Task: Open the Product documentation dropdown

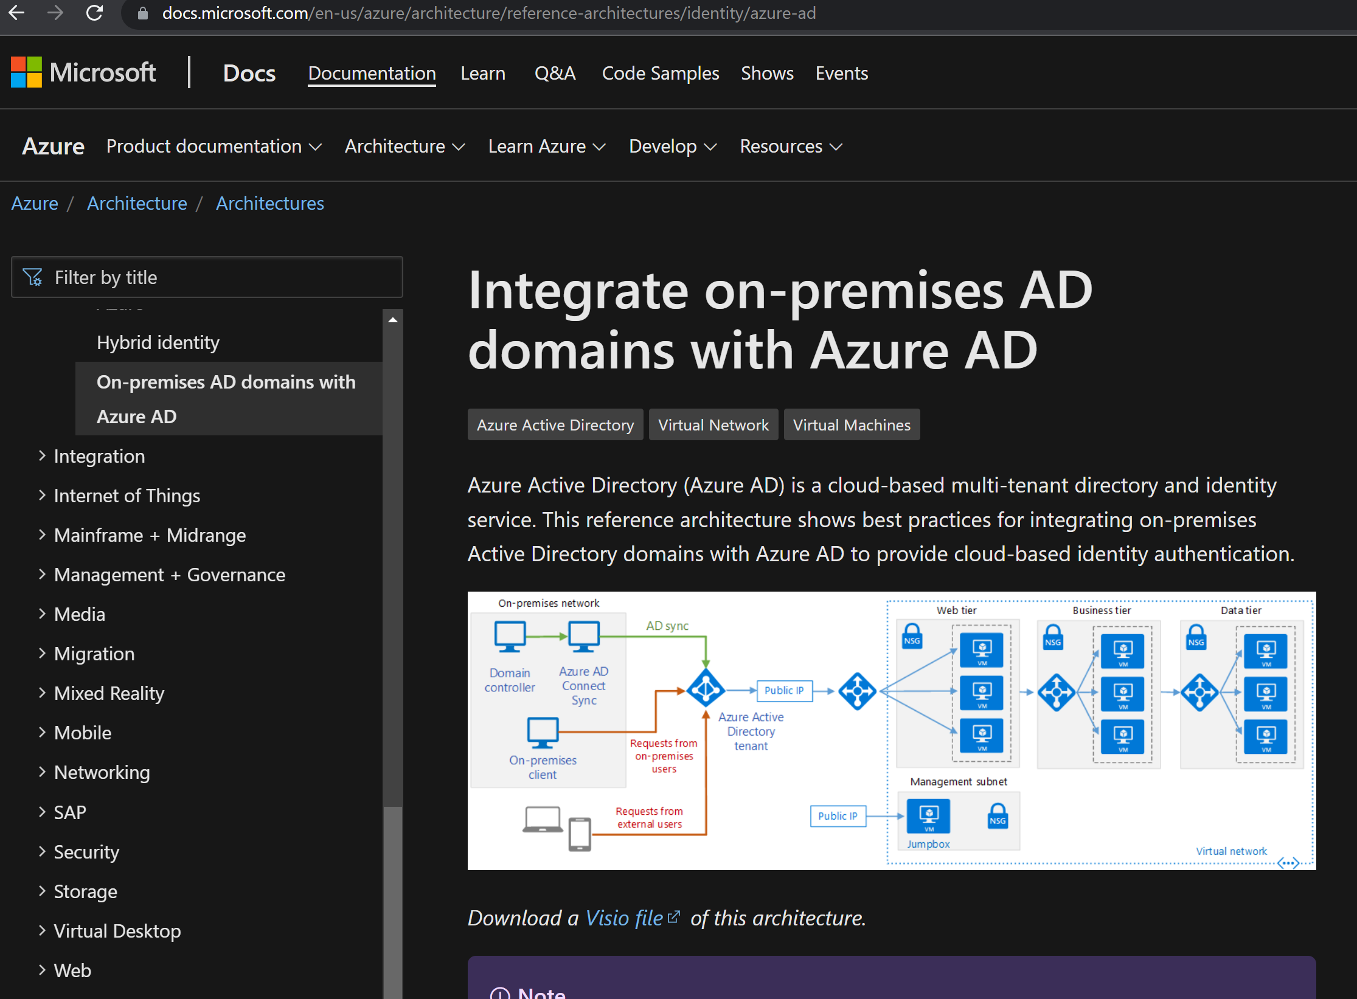Action: 213,147
